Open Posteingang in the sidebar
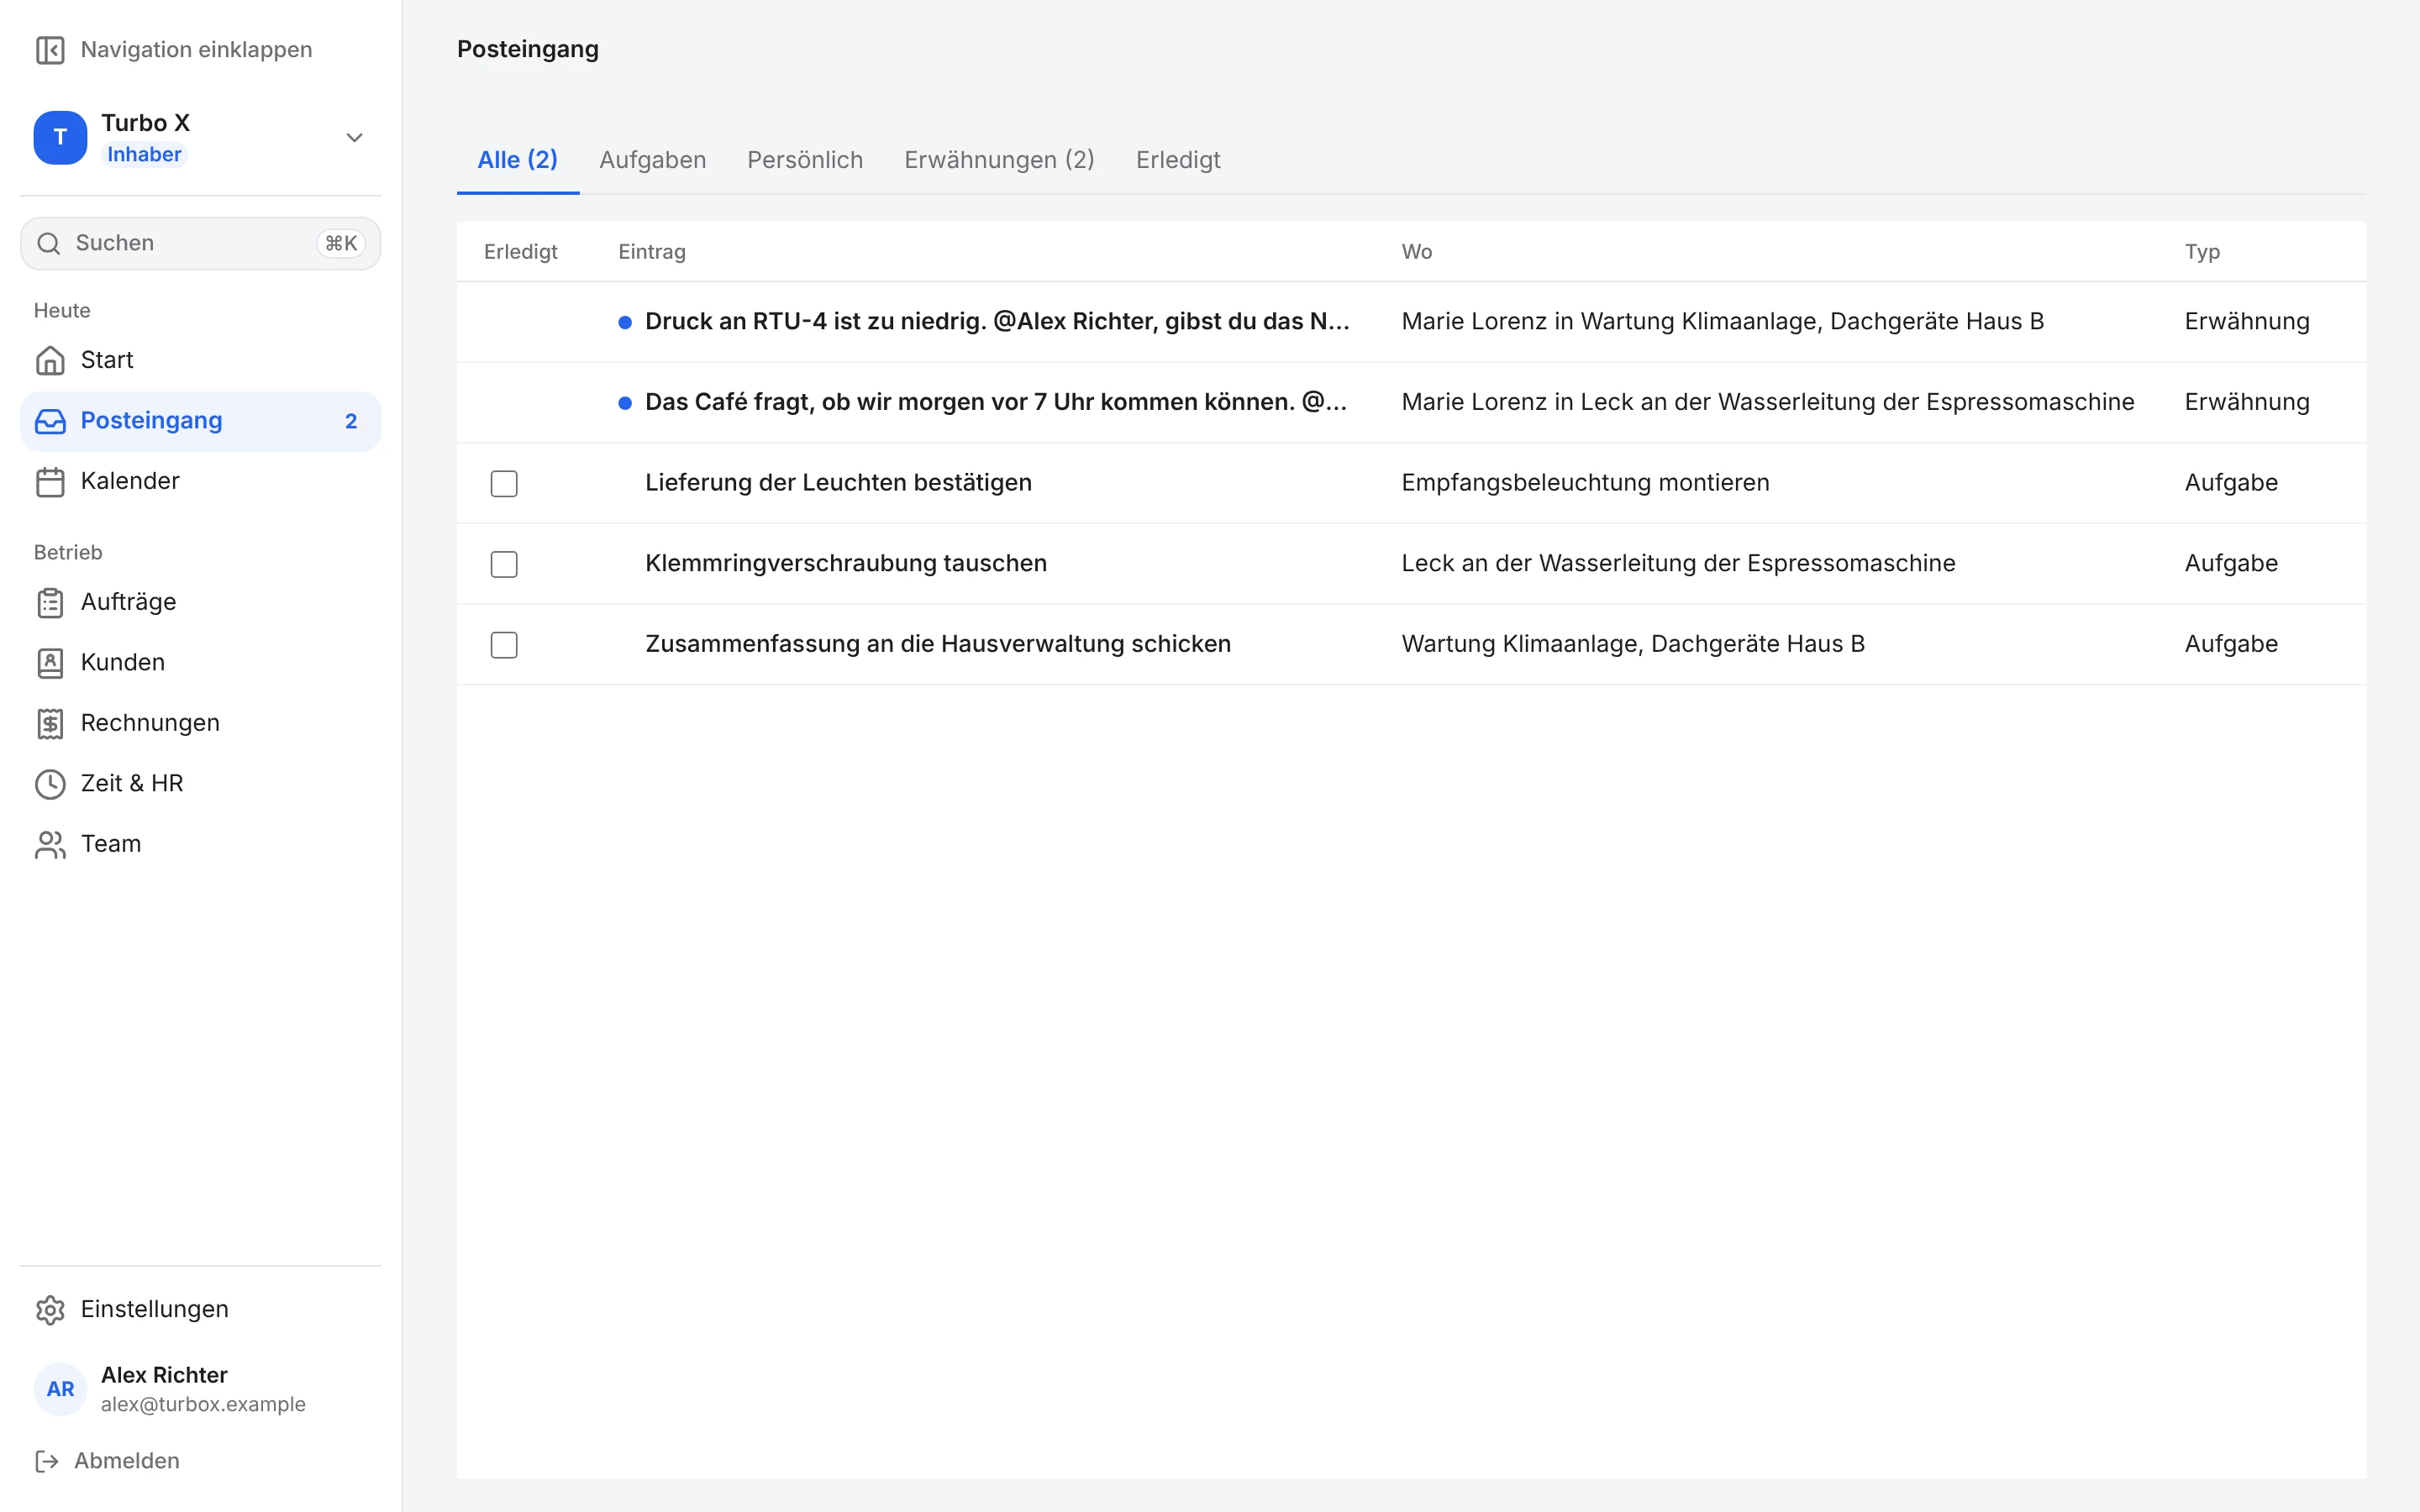Viewport: 2420px width, 1512px height. coord(200,421)
